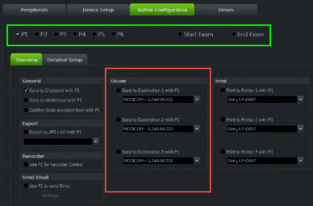The height and width of the screenshot is (206, 313).
Task: Enable Use P1 to send Email
Action: pos(26,186)
